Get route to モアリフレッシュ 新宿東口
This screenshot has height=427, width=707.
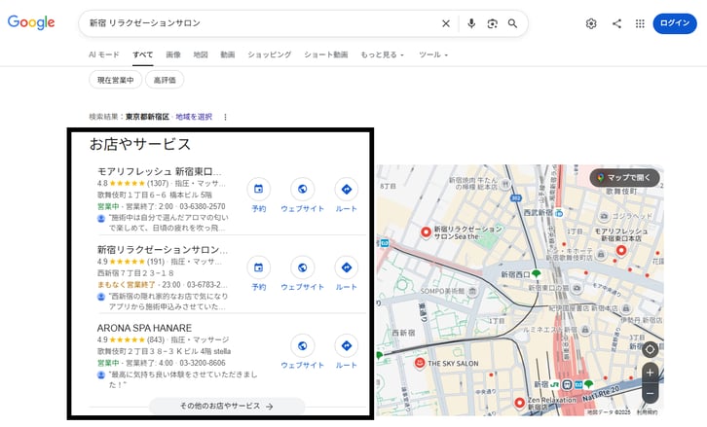coord(347,189)
